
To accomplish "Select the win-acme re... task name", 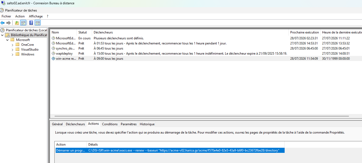I will (x=66, y=59).
